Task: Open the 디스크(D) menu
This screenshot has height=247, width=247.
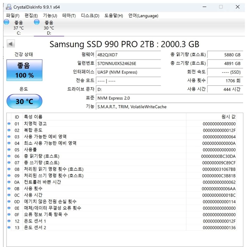Action: tap(90, 15)
